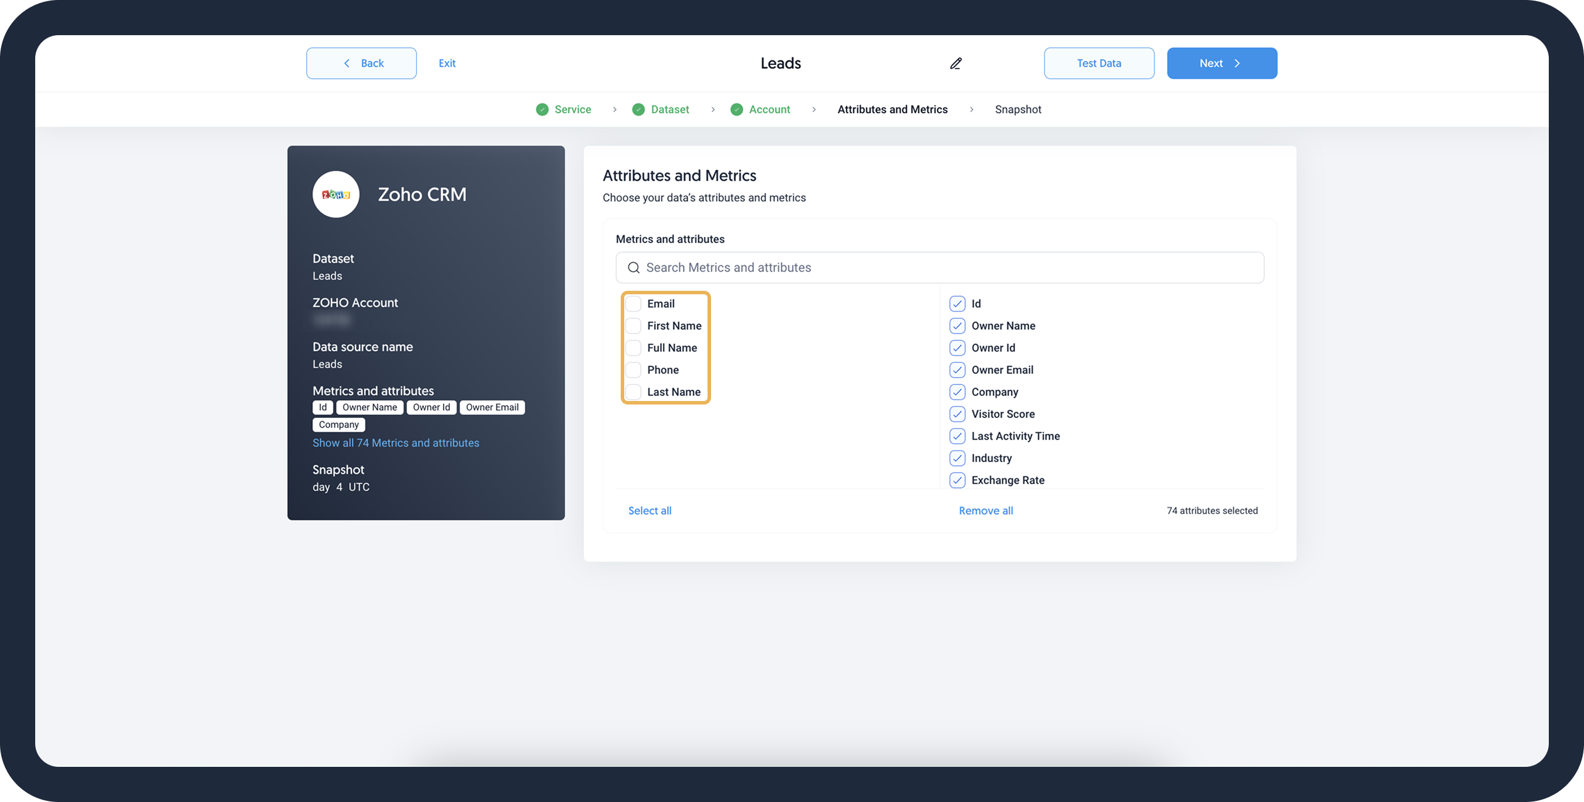The height and width of the screenshot is (802, 1584).
Task: Click the Next button
Action: pyautogui.click(x=1221, y=63)
